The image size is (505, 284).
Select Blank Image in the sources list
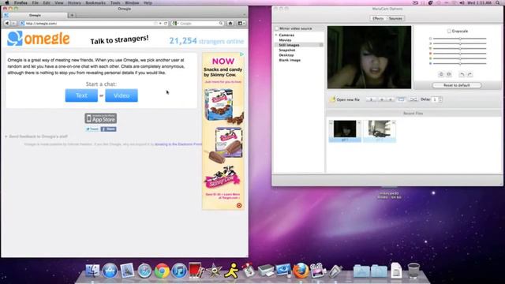290,60
